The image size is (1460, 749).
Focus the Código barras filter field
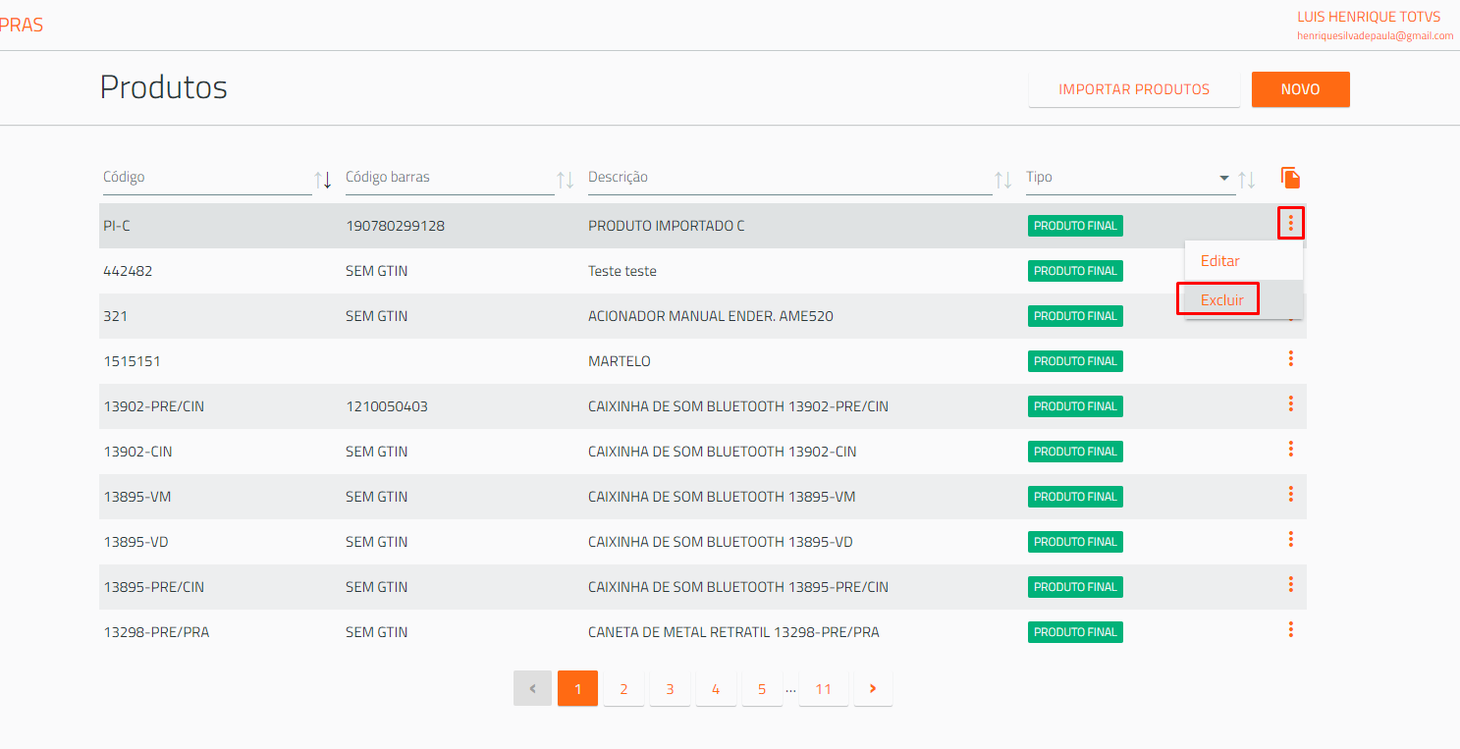pyautogui.click(x=450, y=179)
